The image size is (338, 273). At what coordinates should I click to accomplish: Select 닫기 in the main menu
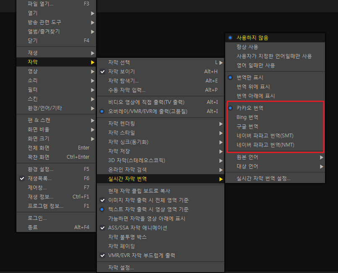(x=56, y=41)
